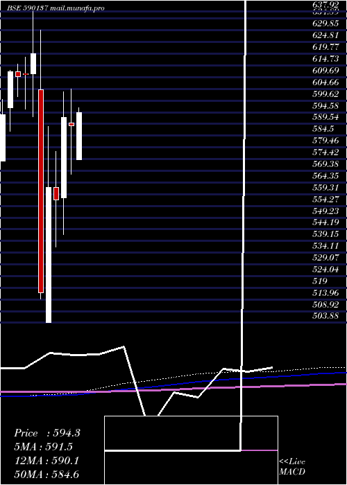Click the 544.19 price axis label
The width and height of the screenshot is (347, 485).
point(325,222)
